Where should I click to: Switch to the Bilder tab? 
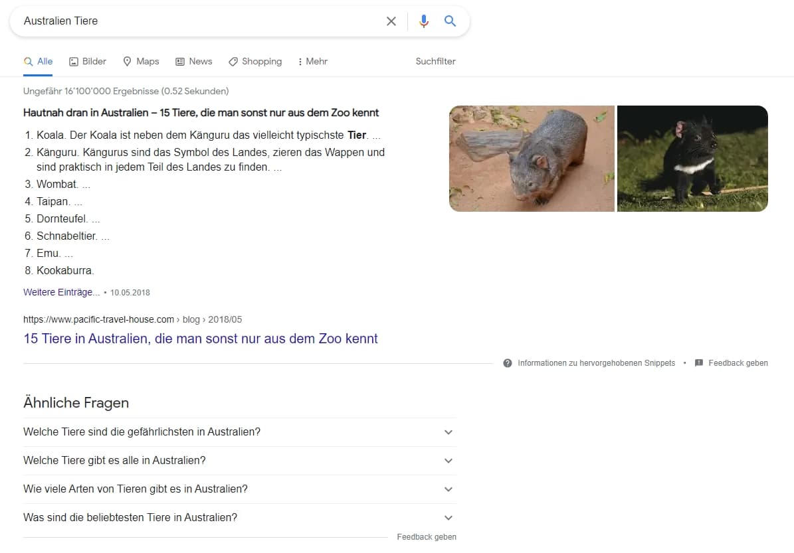(x=88, y=61)
